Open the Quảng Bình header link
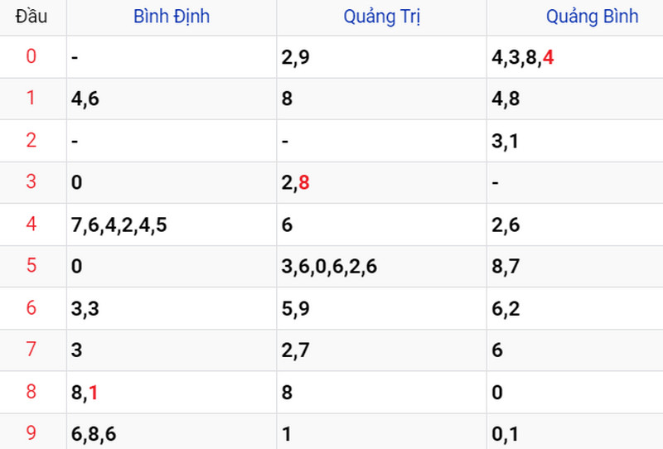Image resolution: width=663 pixels, height=449 pixels. [592, 17]
